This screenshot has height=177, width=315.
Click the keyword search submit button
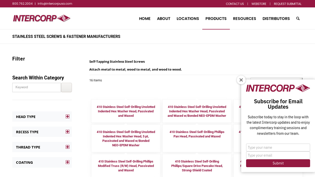(66, 87)
